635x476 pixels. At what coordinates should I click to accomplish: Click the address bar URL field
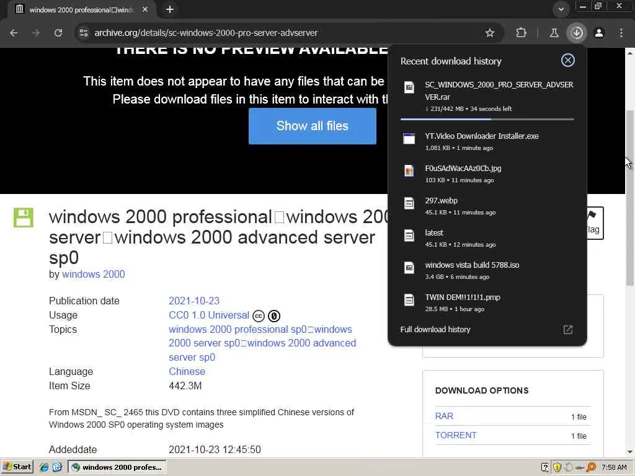283,33
